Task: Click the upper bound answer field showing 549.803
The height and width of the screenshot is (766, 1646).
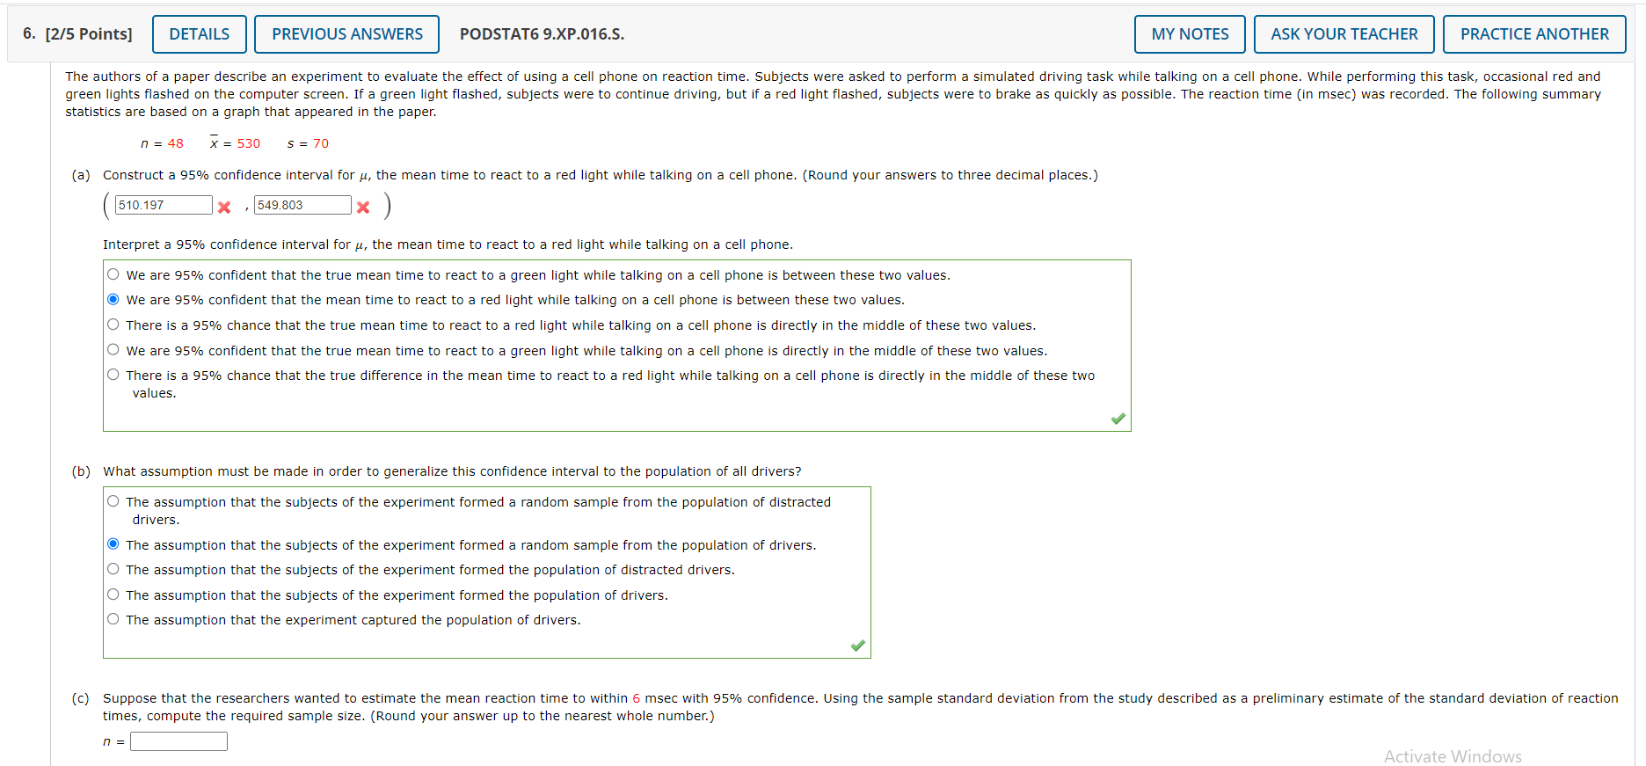Action: [302, 204]
